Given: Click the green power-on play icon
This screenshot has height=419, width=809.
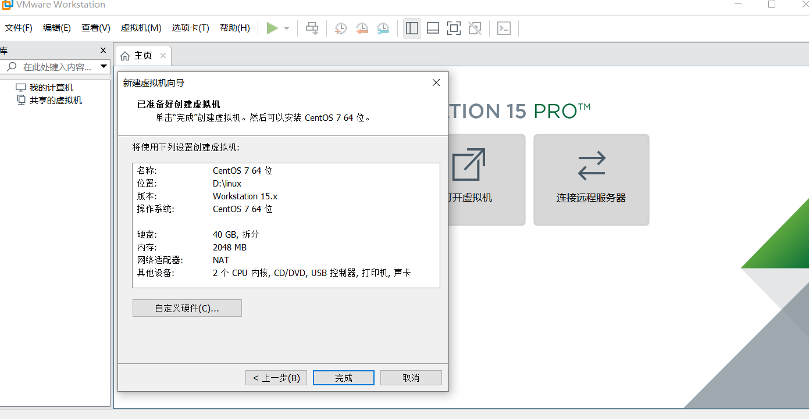Looking at the screenshot, I should 272,28.
